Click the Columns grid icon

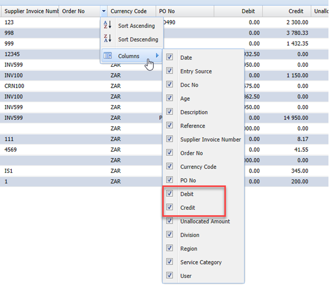click(108, 56)
